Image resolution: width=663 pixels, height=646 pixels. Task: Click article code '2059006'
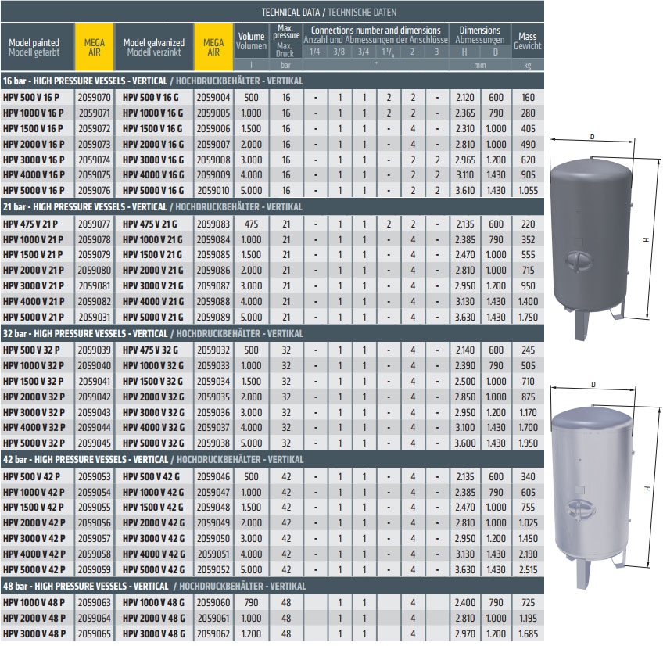(x=213, y=128)
